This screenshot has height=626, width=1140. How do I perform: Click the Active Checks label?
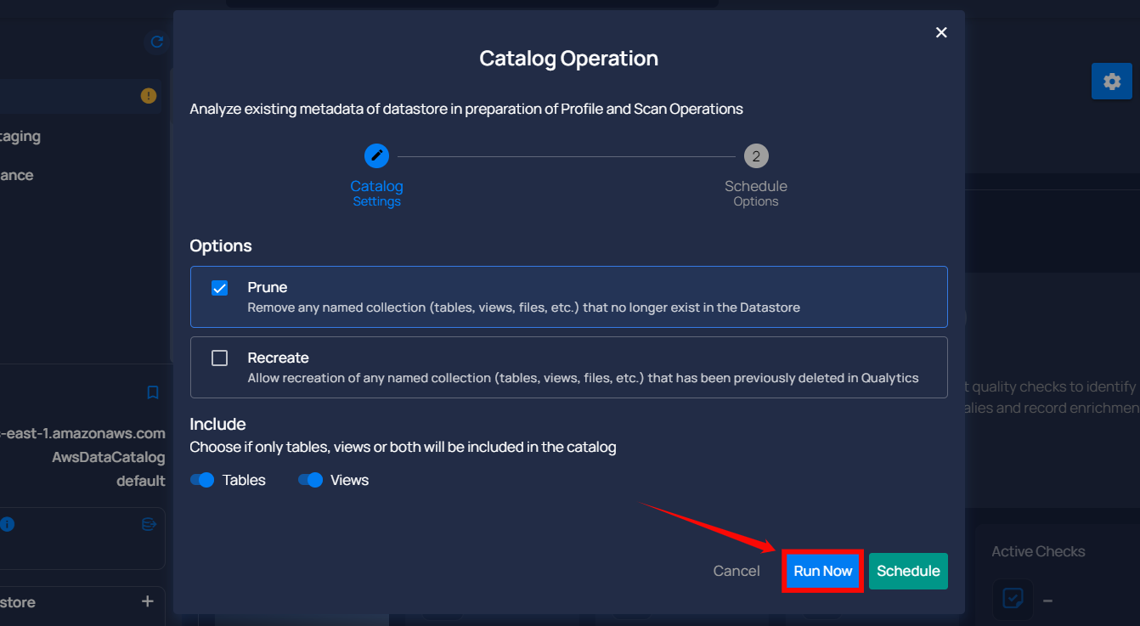[1038, 551]
